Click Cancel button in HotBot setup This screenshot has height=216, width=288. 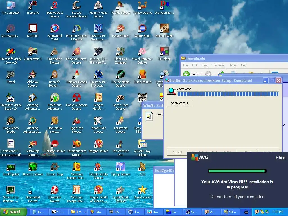coord(177,152)
